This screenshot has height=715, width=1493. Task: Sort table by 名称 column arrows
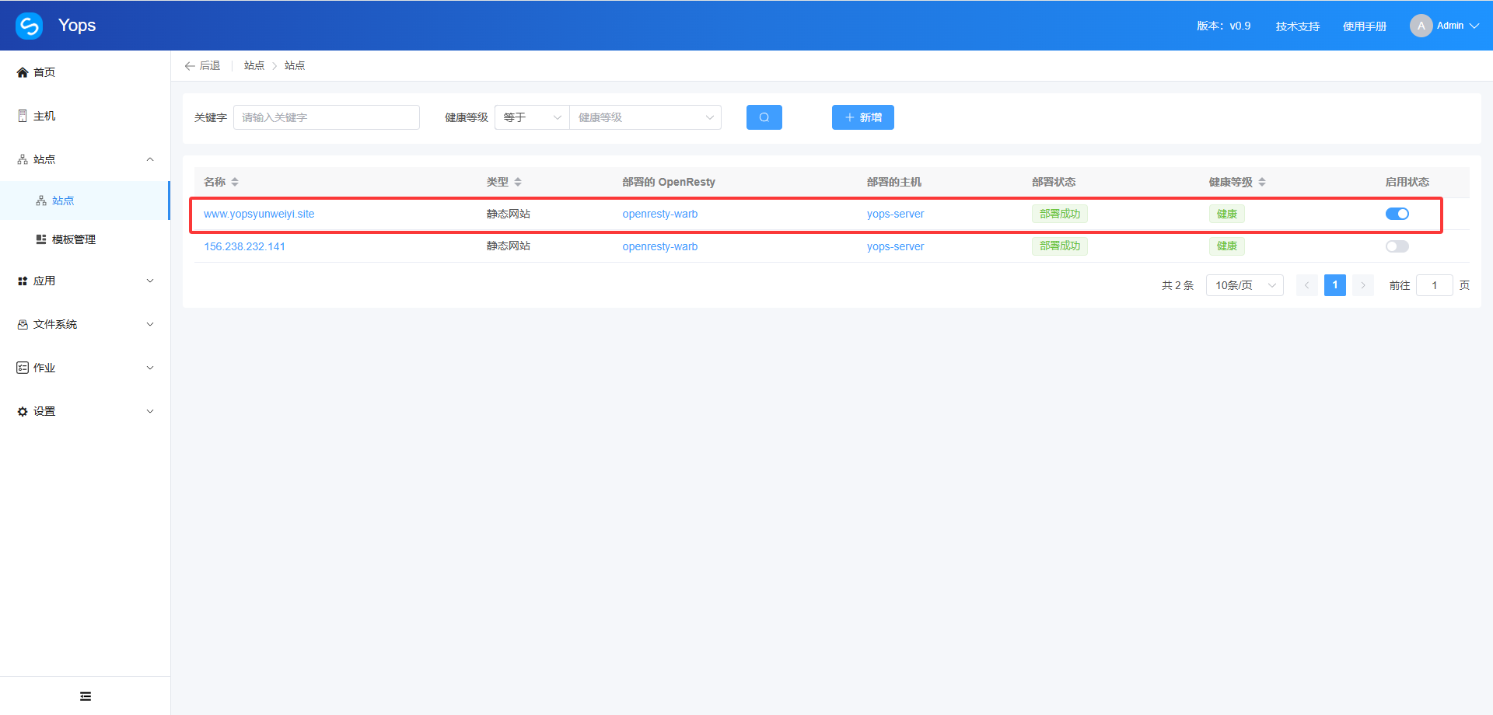pyautogui.click(x=235, y=182)
